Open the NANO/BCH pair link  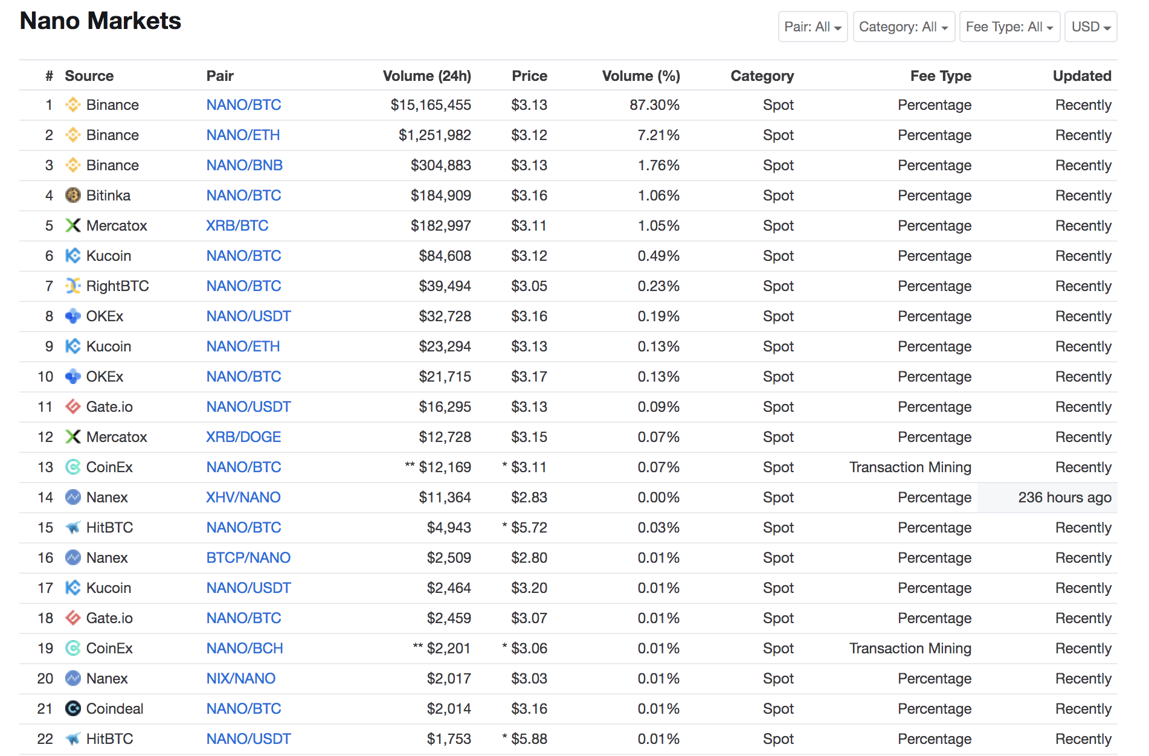tap(245, 649)
